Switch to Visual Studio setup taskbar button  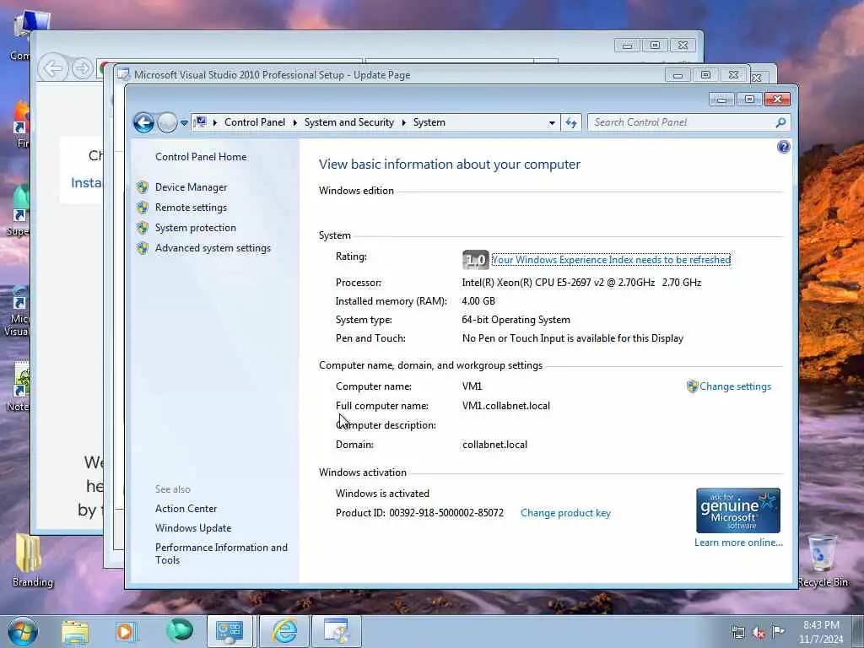pyautogui.click(x=337, y=631)
